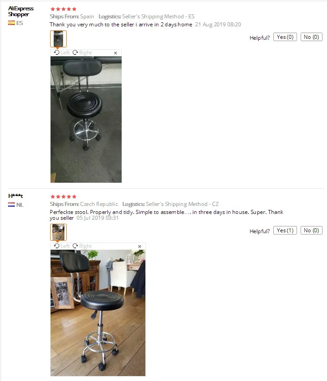Image resolution: width=327 pixels, height=381 pixels.
Task: Select the stool thumbnail in the Netherlands review
Action: click(59, 232)
